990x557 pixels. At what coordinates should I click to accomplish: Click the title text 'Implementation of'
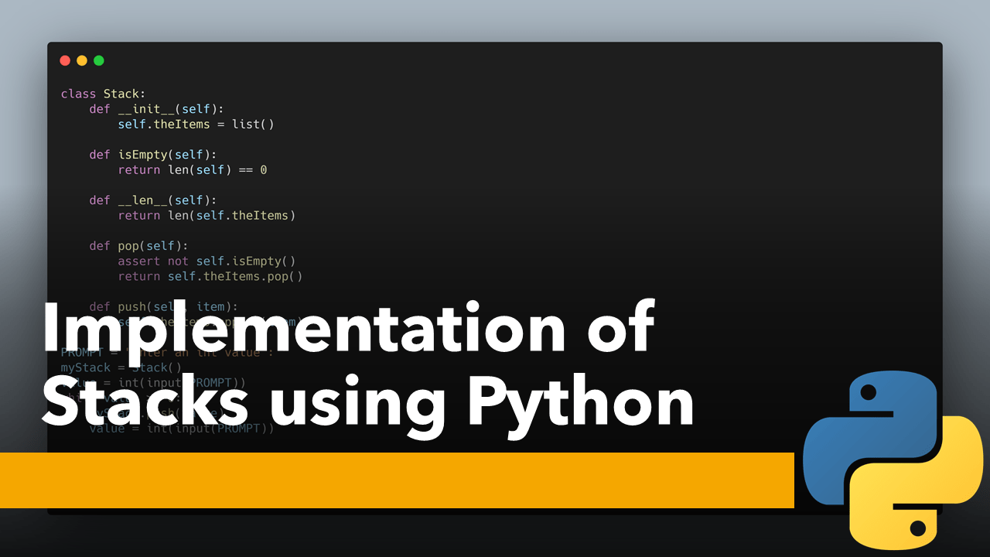(348, 327)
